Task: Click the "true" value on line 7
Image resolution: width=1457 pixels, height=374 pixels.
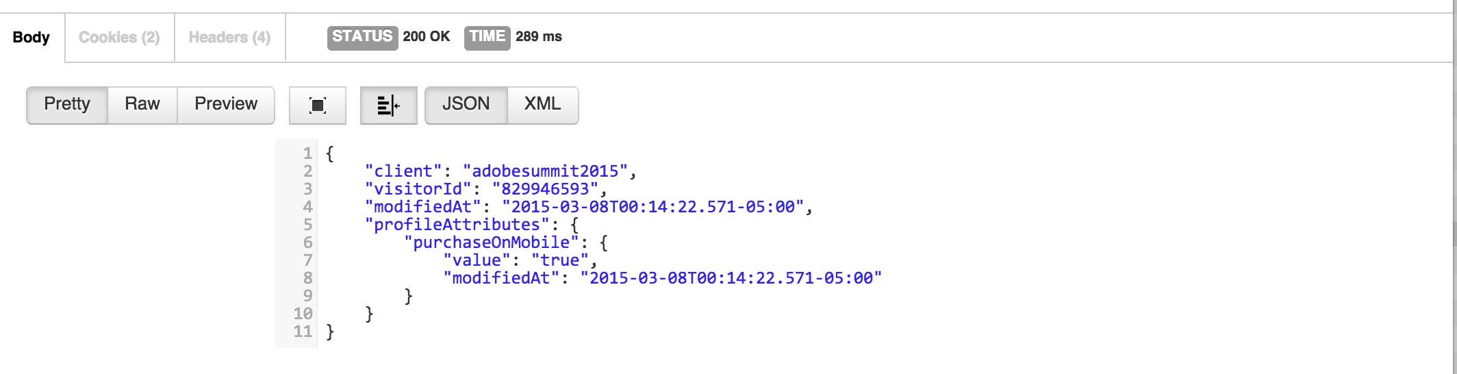Action: tap(560, 260)
